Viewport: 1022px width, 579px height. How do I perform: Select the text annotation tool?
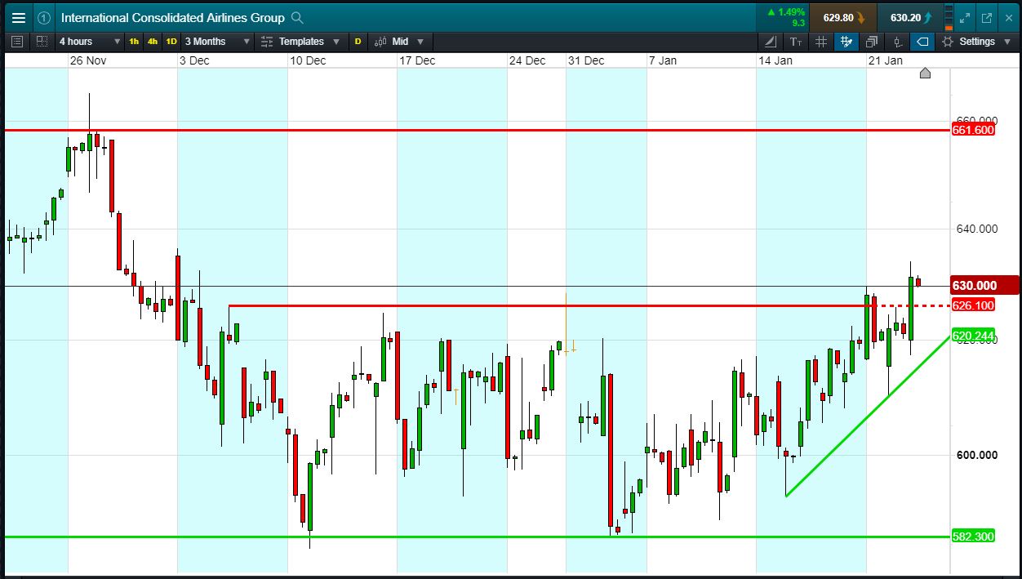coord(796,42)
